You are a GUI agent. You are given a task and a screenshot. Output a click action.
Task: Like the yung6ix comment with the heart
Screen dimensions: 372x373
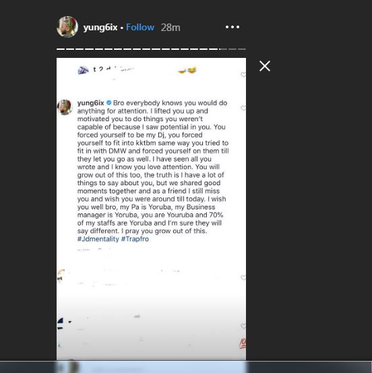point(243,108)
